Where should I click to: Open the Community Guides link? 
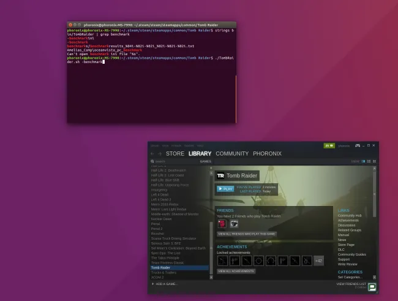point(352,254)
